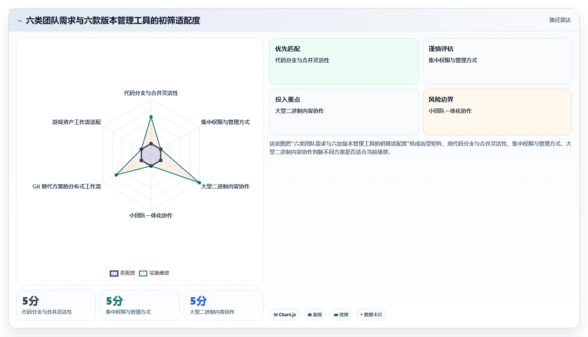Image resolution: width=588 pixels, height=337 pixels.
Task: Click radar axis label Git 替代方案的分布式工作流
Action: pos(67,186)
